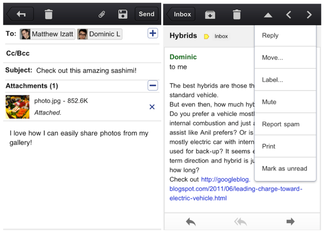The height and width of the screenshot is (232, 325).
Task: Tap the back arrow in compose view
Action: (20, 14)
